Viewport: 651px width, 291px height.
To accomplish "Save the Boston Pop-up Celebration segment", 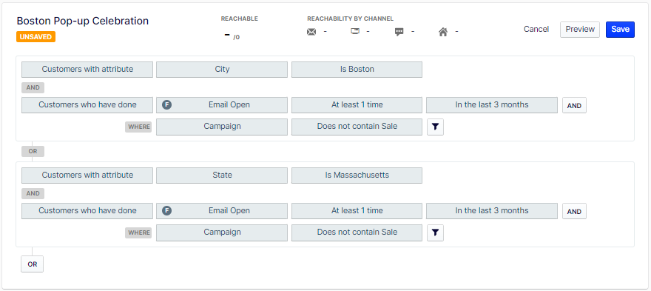I will pyautogui.click(x=620, y=30).
